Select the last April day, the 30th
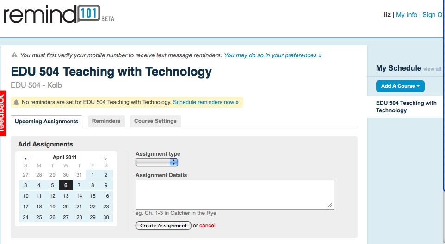This screenshot has height=244, width=445. 106,217
